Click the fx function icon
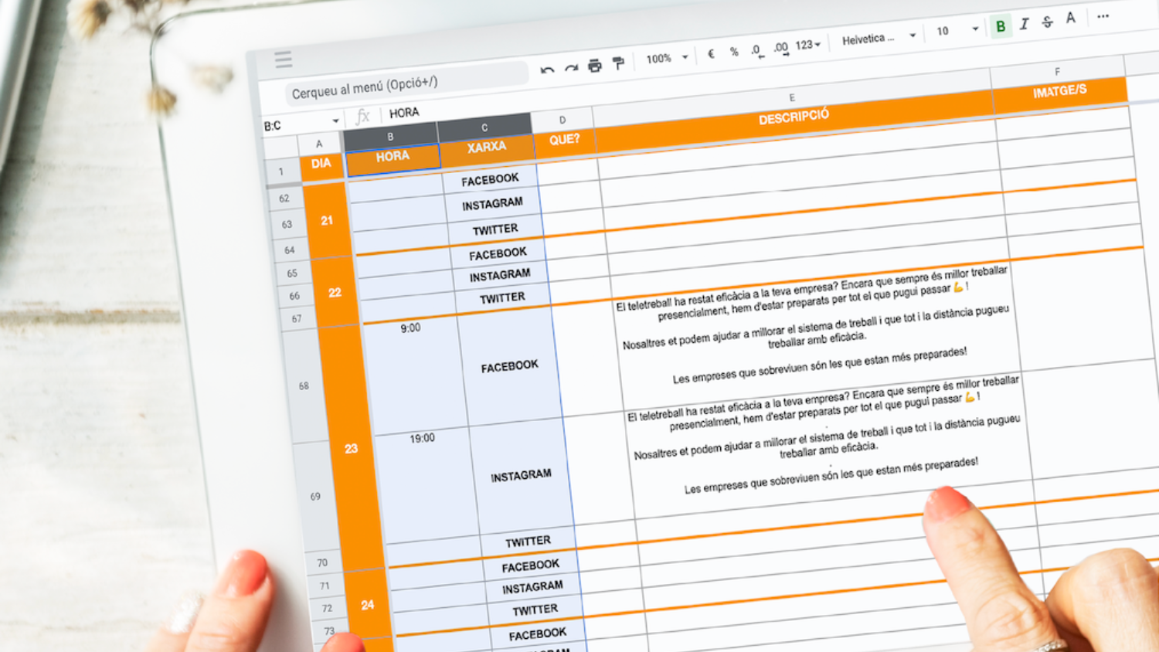 point(362,117)
